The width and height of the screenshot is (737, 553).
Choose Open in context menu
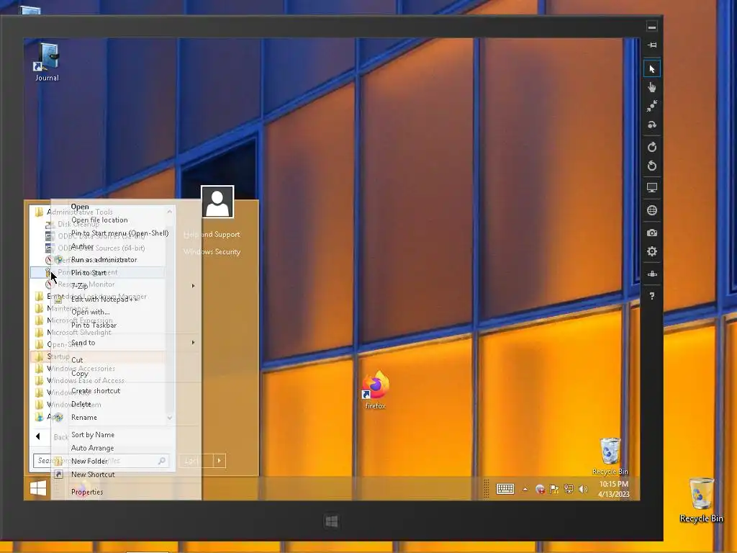80,207
